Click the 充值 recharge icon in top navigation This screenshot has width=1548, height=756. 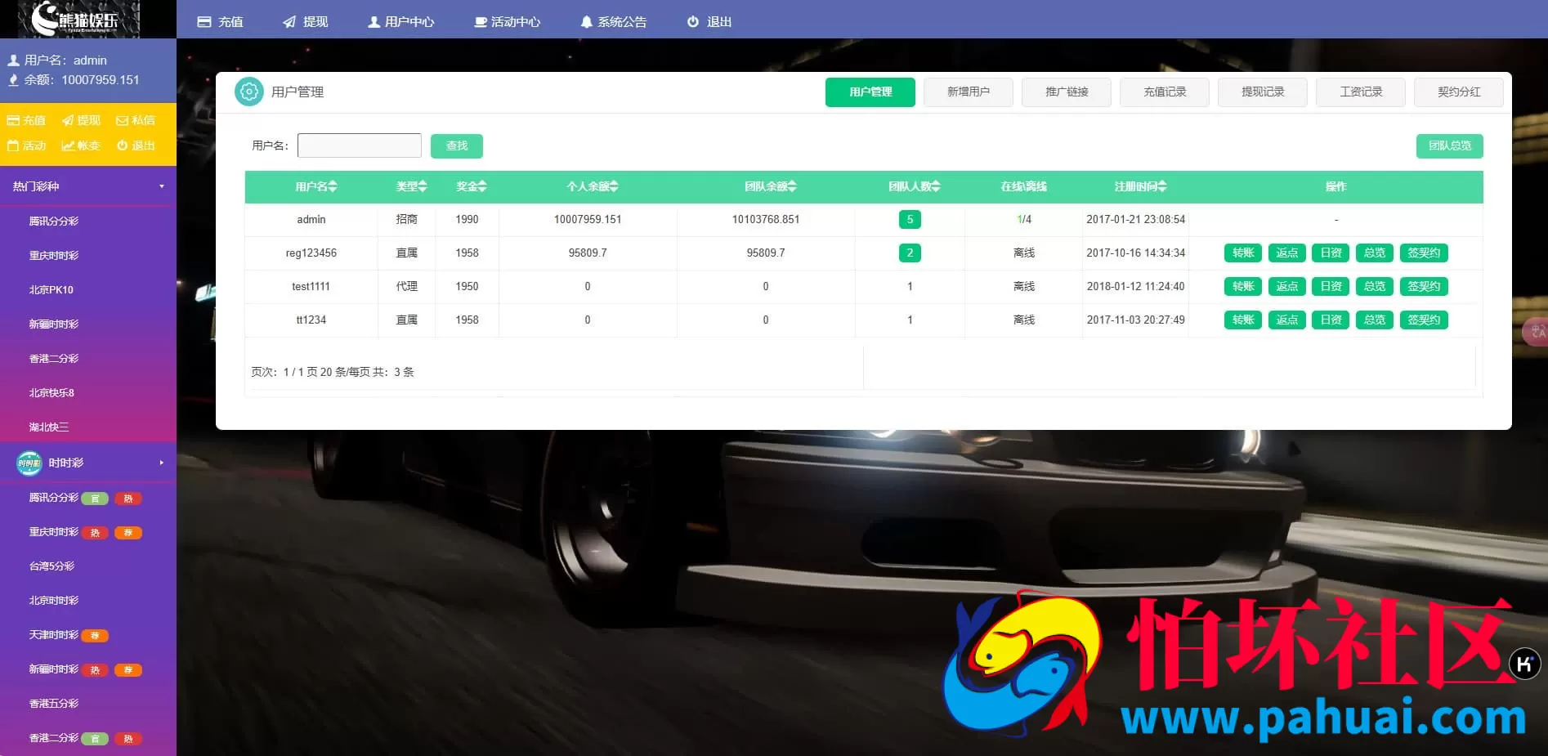(204, 22)
